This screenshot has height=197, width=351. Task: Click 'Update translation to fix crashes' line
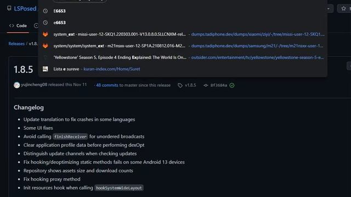(79, 119)
